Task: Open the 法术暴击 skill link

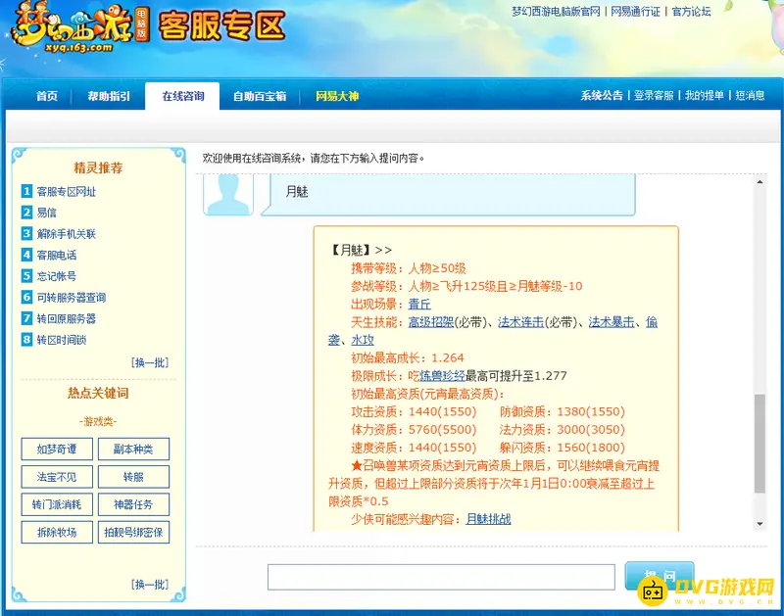Action: pos(611,322)
